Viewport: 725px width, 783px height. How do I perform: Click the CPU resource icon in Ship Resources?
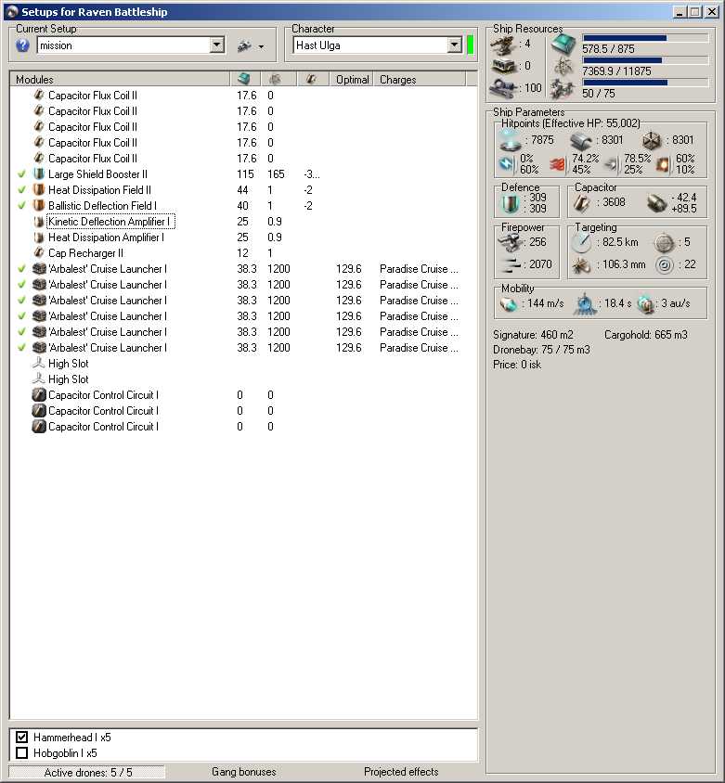[563, 45]
